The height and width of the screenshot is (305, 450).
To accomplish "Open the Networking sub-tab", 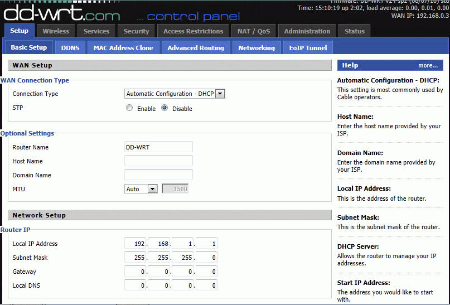I will tap(257, 47).
